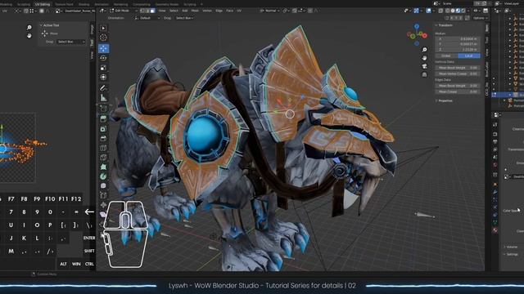
Task: Toggle X-Ray in the viewport header
Action: pyautogui.click(x=440, y=11)
